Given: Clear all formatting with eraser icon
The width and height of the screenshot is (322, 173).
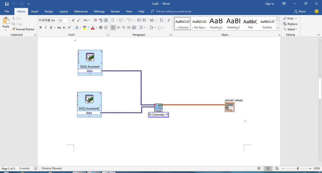Looking at the screenshot, I should (95, 20).
